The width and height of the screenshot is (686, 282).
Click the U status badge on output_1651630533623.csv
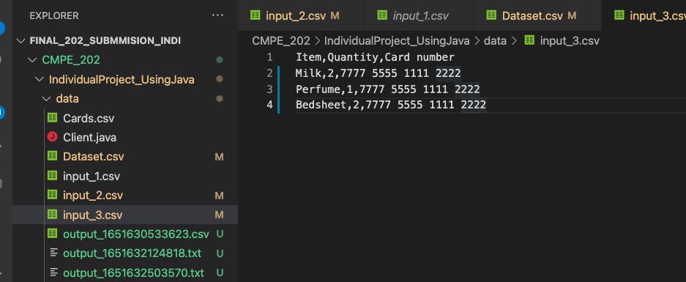220,234
